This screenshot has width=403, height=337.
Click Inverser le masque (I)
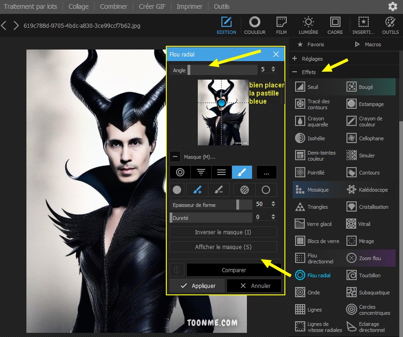tap(223, 232)
